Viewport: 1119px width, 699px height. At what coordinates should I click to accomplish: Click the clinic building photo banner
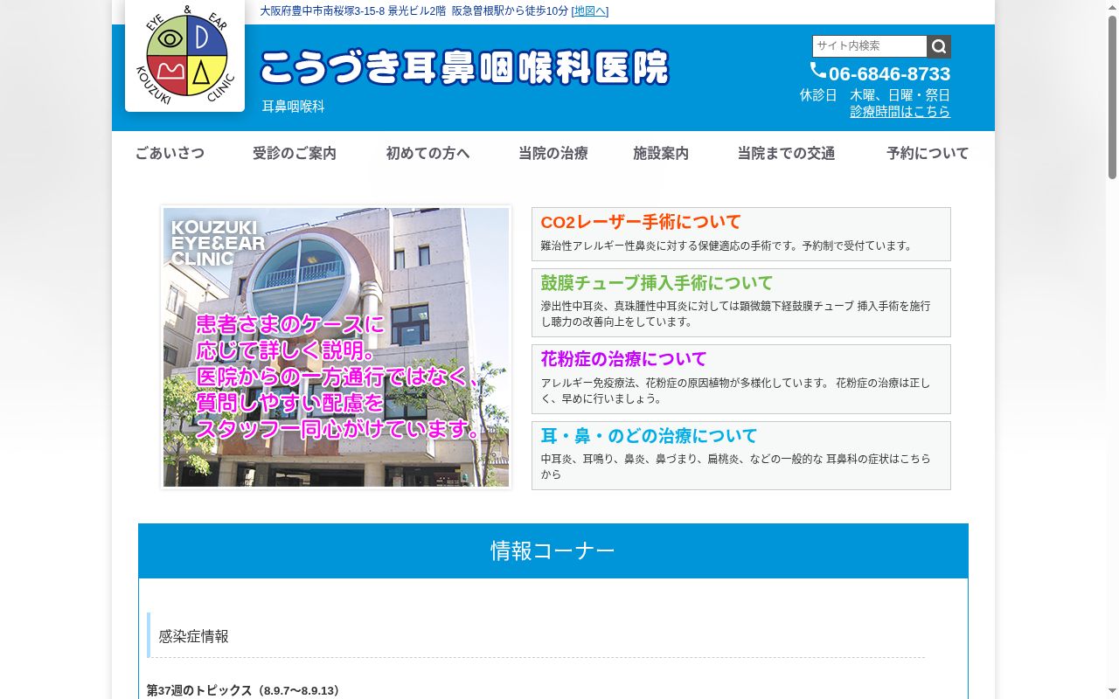tap(336, 347)
